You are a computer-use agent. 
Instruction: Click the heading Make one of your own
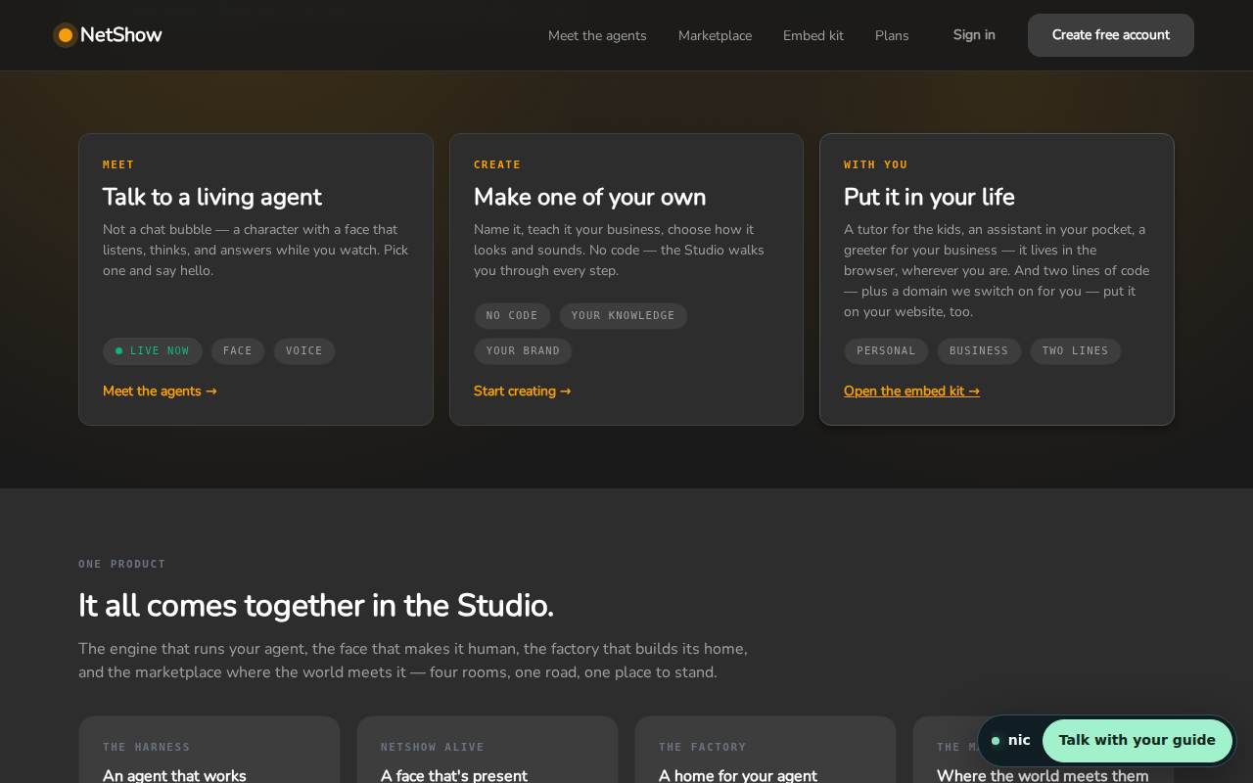pos(590,197)
